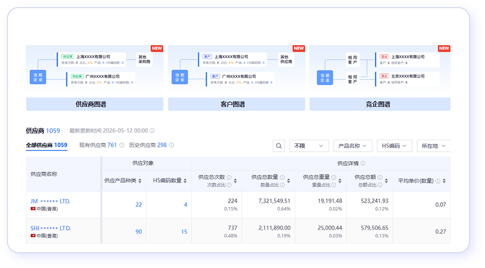Click NEW badge on 客户图谱 card
This screenshot has height=268, width=485.
click(x=299, y=48)
